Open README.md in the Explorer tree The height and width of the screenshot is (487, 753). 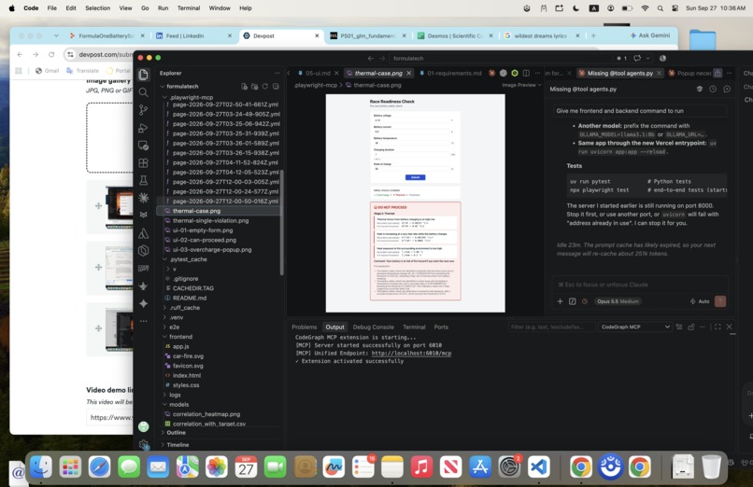point(190,298)
